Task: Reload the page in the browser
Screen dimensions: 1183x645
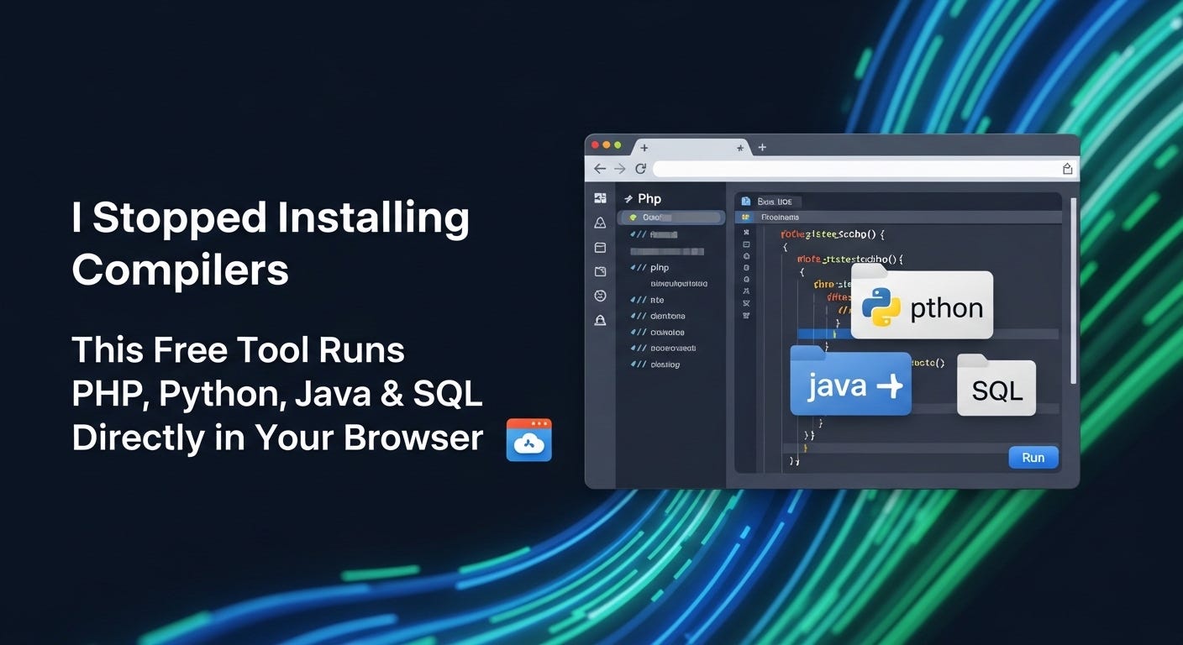Action: click(x=640, y=169)
